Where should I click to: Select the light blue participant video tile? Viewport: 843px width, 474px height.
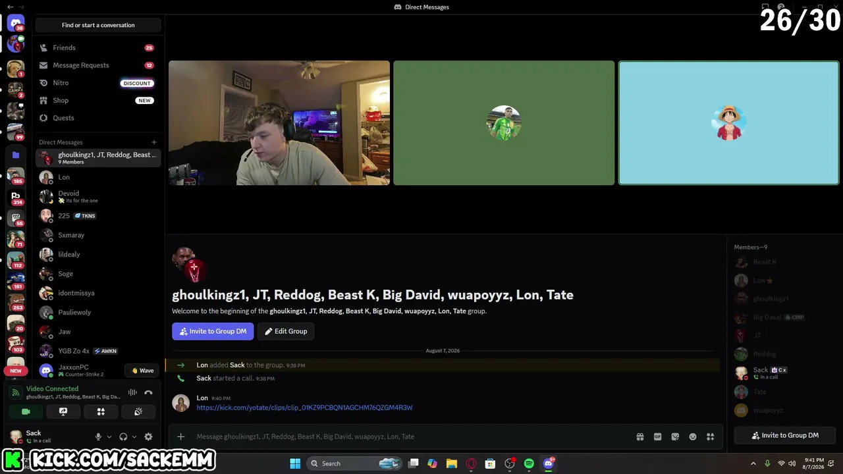pos(728,123)
